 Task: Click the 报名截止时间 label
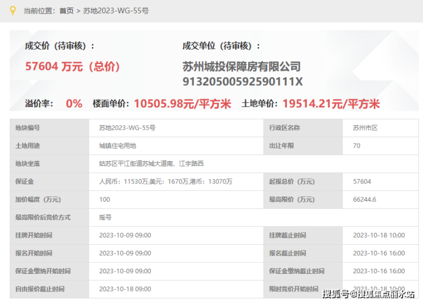point(288,253)
